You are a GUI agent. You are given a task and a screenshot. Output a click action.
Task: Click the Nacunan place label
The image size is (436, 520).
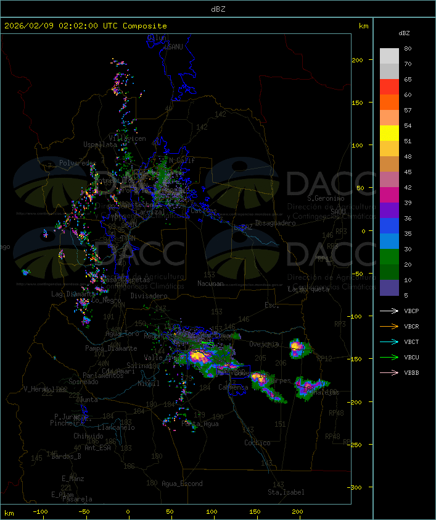click(x=210, y=283)
